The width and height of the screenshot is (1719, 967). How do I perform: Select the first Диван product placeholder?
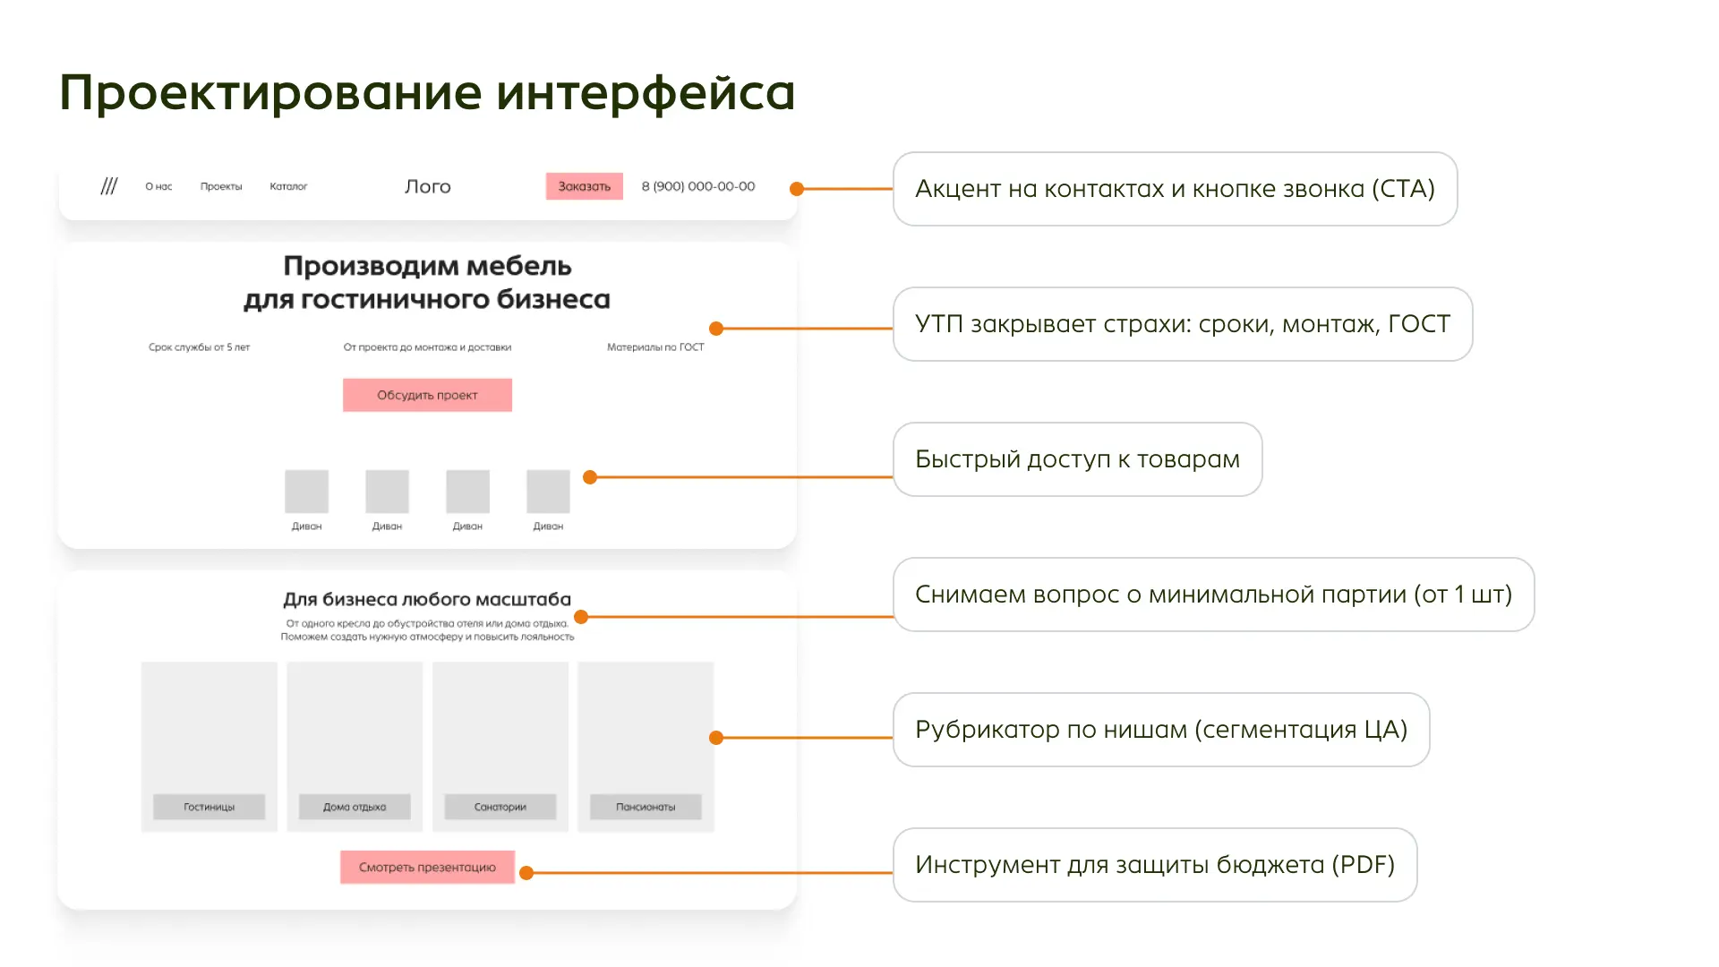(306, 489)
